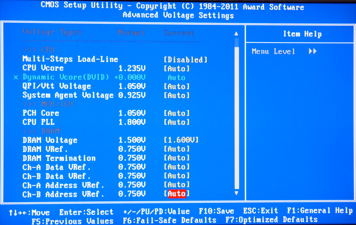Open Ch-A Address VRef. Auto value

[x=177, y=185]
